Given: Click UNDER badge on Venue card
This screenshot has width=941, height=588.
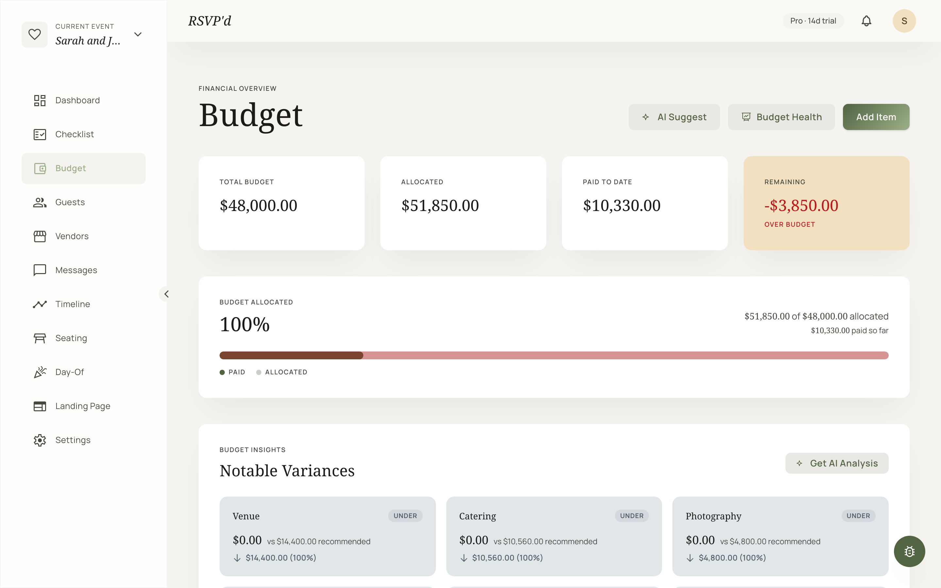Looking at the screenshot, I should 405,516.
